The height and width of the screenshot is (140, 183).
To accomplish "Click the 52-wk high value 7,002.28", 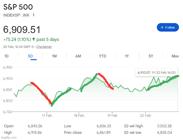I will (166, 126).
